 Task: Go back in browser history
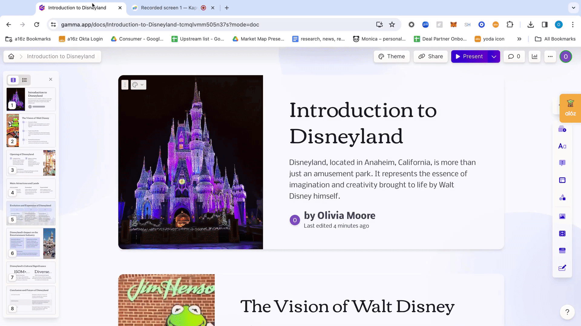9,24
